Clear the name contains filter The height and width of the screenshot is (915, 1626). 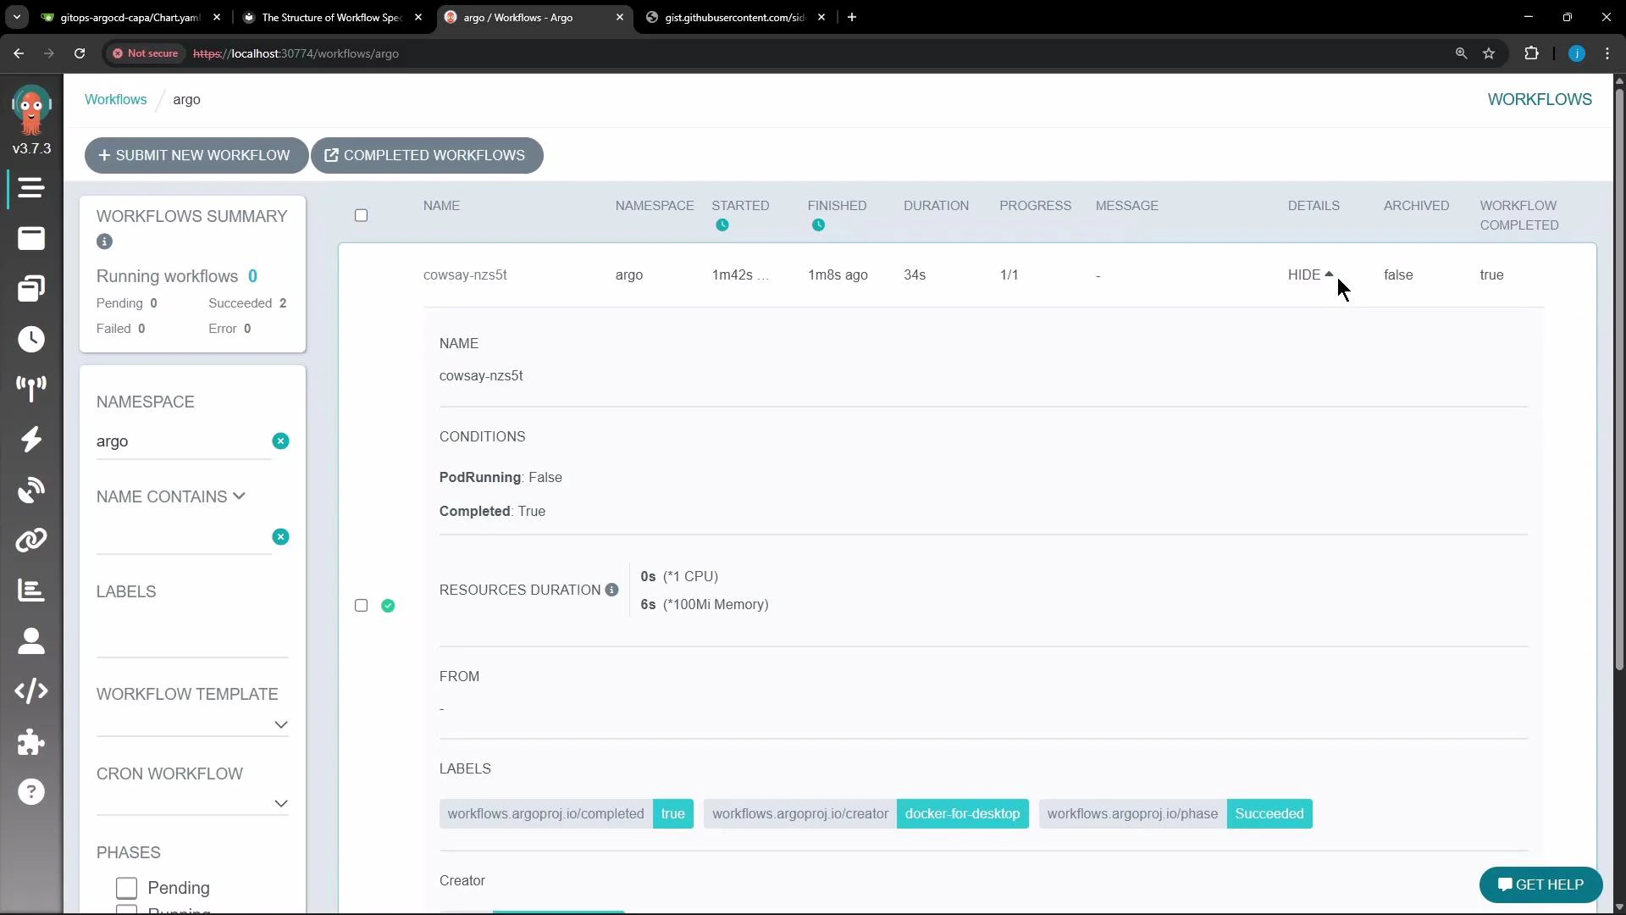pyautogui.click(x=280, y=537)
